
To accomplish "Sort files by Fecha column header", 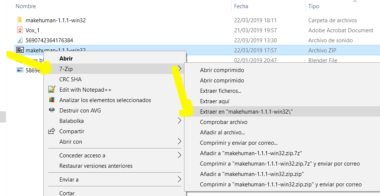I will [241, 6].
